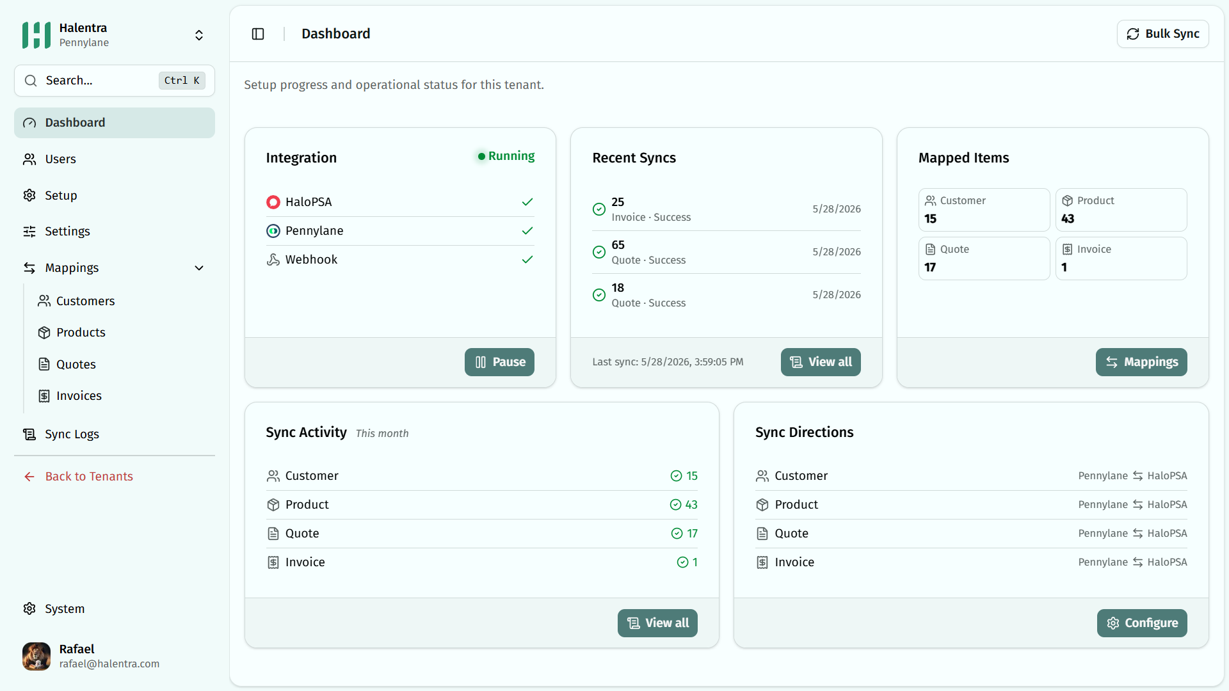The width and height of the screenshot is (1229, 691).
Task: Open Products mappings
Action: [122, 333]
